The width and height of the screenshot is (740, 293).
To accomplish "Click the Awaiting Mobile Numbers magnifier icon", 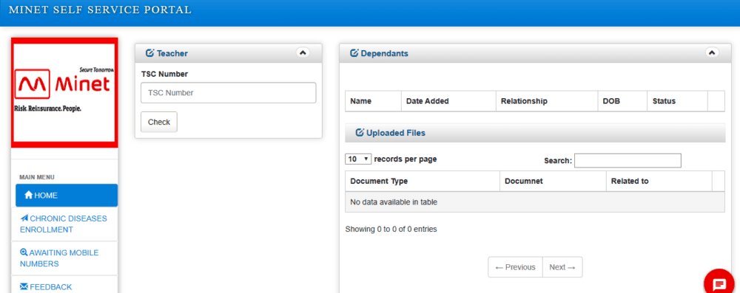I will tap(24, 252).
